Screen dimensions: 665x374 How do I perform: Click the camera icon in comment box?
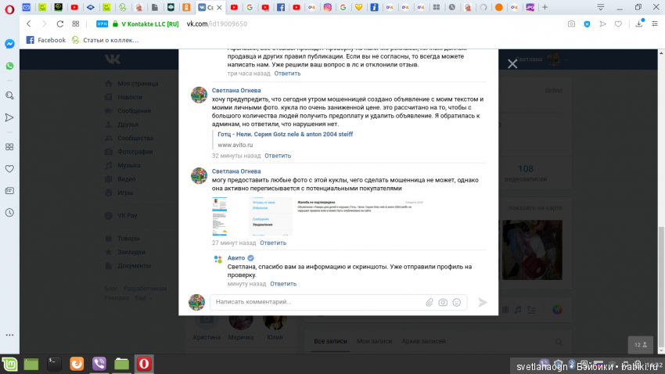point(443,302)
